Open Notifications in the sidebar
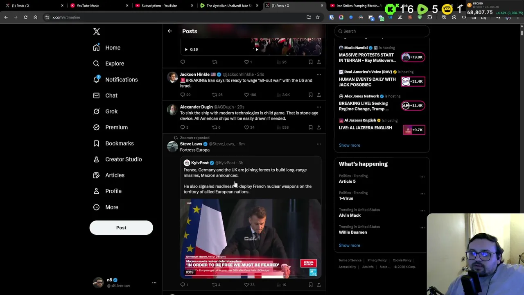This screenshot has width=524, height=295. tap(115, 79)
